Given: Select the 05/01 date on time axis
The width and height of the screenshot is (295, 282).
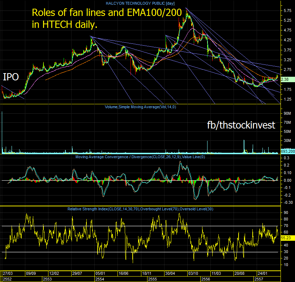Looking at the screenshot, I should (100, 273).
